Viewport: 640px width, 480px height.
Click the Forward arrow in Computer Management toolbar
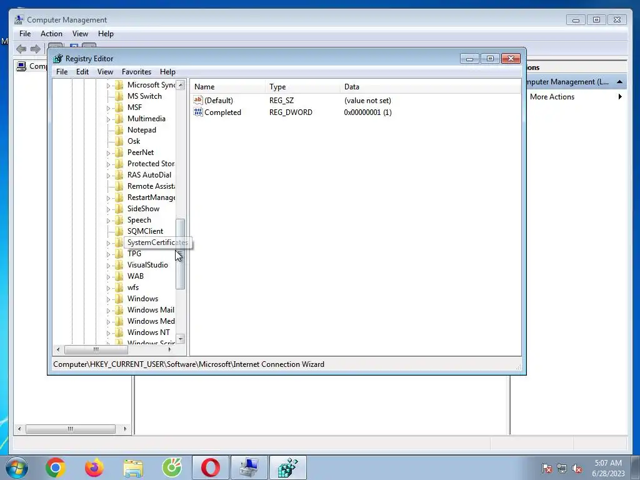click(36, 49)
